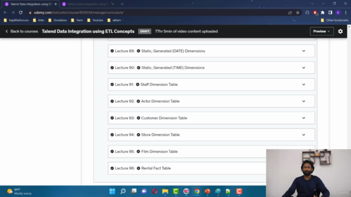This screenshot has width=351, height=197.
Task: Open File Explorer from taskbar
Action: 165,191
